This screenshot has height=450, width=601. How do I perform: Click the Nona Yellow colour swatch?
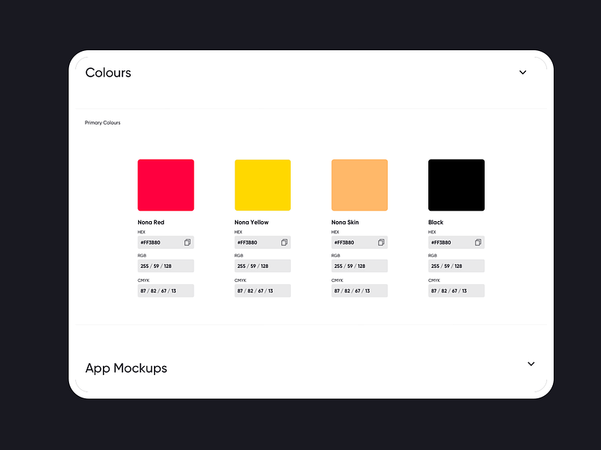(262, 184)
